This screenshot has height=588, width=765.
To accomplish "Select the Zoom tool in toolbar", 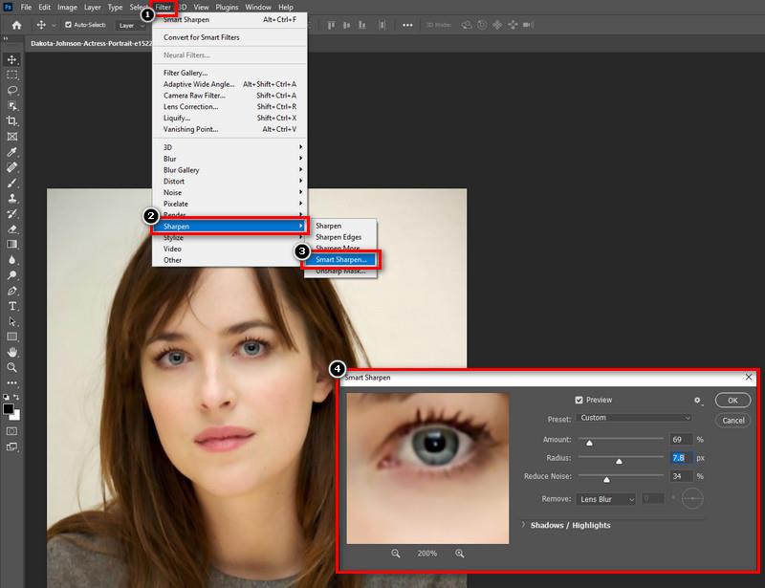I will pos(12,367).
